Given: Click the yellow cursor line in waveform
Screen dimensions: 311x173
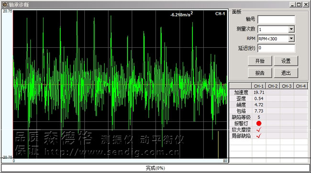Looking at the screenshot, I should pyautogui.click(x=218, y=144).
